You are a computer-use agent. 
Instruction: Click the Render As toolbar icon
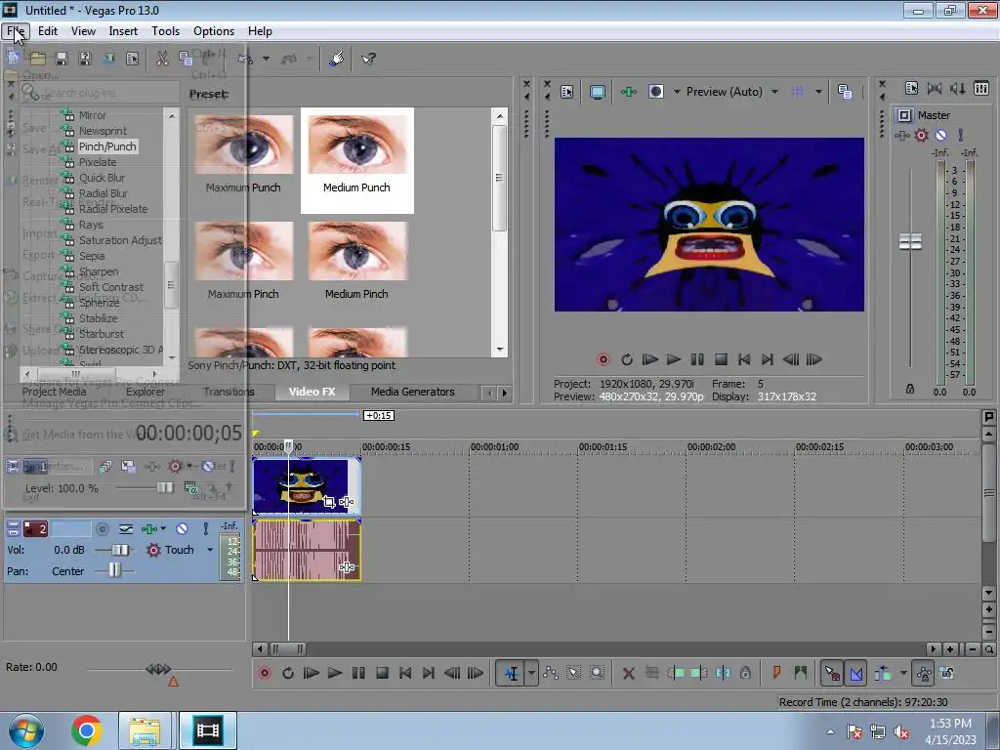[x=109, y=59]
